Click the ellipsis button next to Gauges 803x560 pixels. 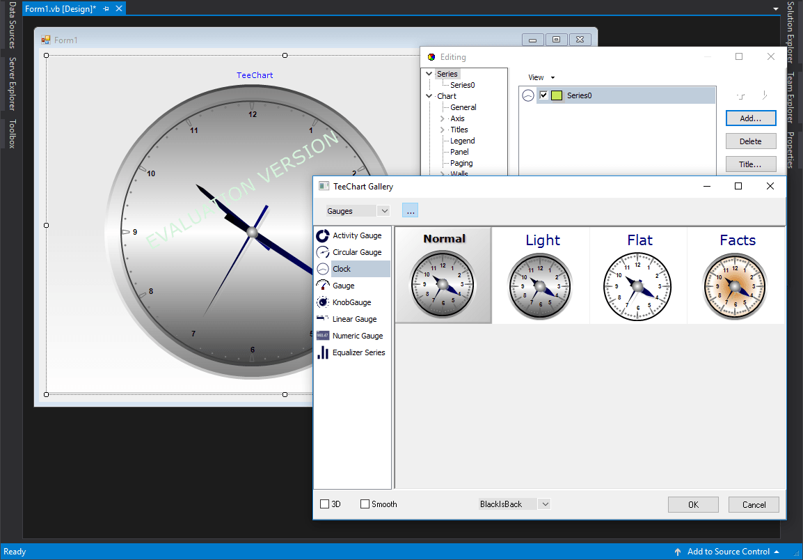(410, 210)
